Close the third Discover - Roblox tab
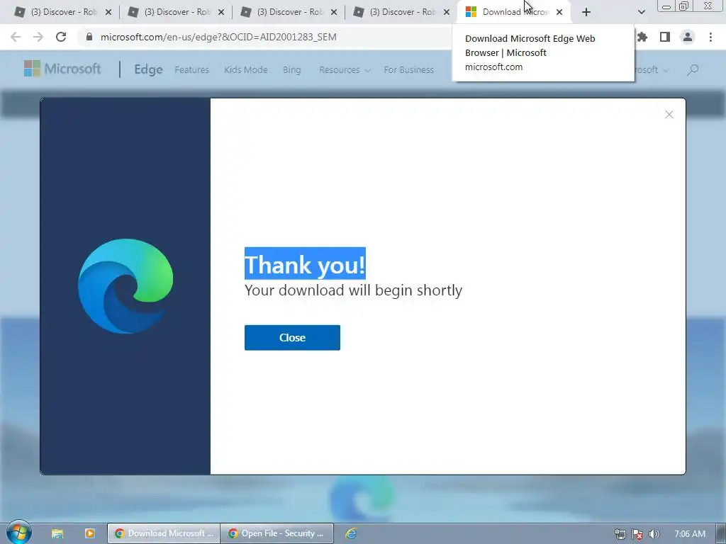 pos(334,12)
